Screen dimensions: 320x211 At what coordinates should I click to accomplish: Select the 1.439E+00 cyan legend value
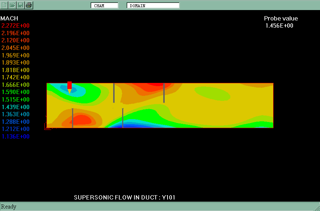(x=15, y=107)
